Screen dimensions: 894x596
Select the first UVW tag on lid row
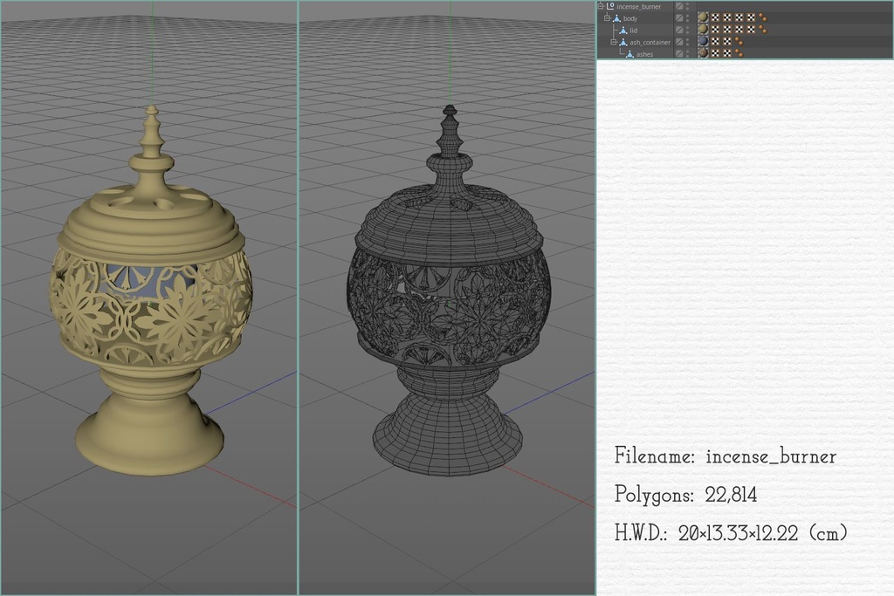(x=715, y=31)
